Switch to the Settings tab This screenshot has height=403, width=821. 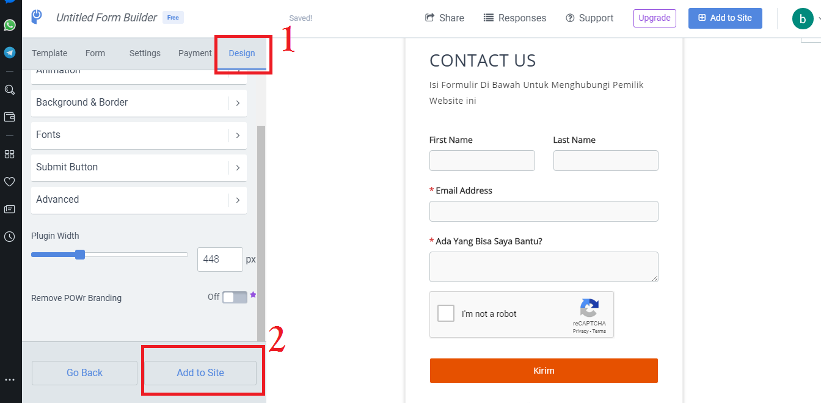coord(145,53)
